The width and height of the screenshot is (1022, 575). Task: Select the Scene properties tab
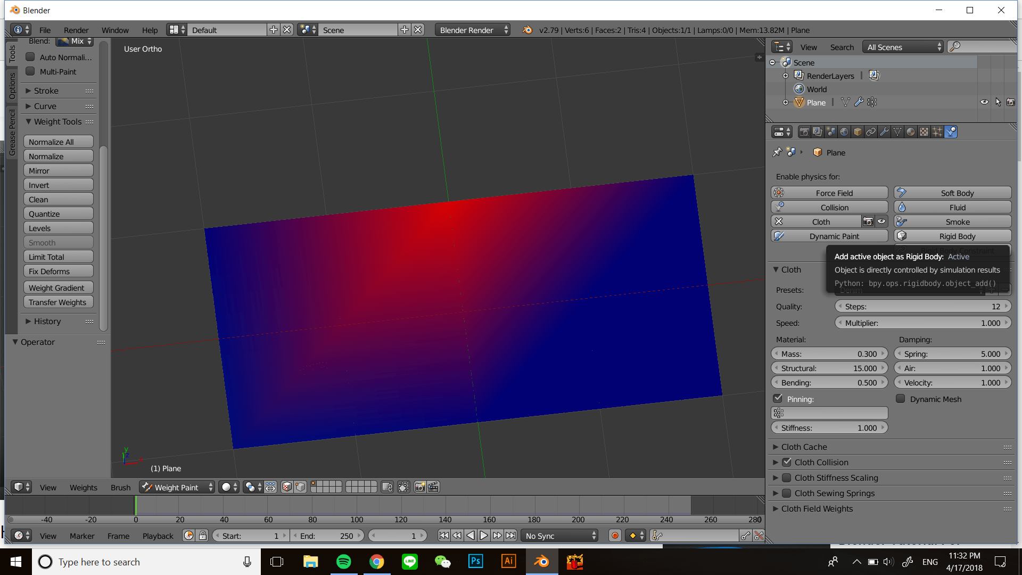click(x=831, y=132)
